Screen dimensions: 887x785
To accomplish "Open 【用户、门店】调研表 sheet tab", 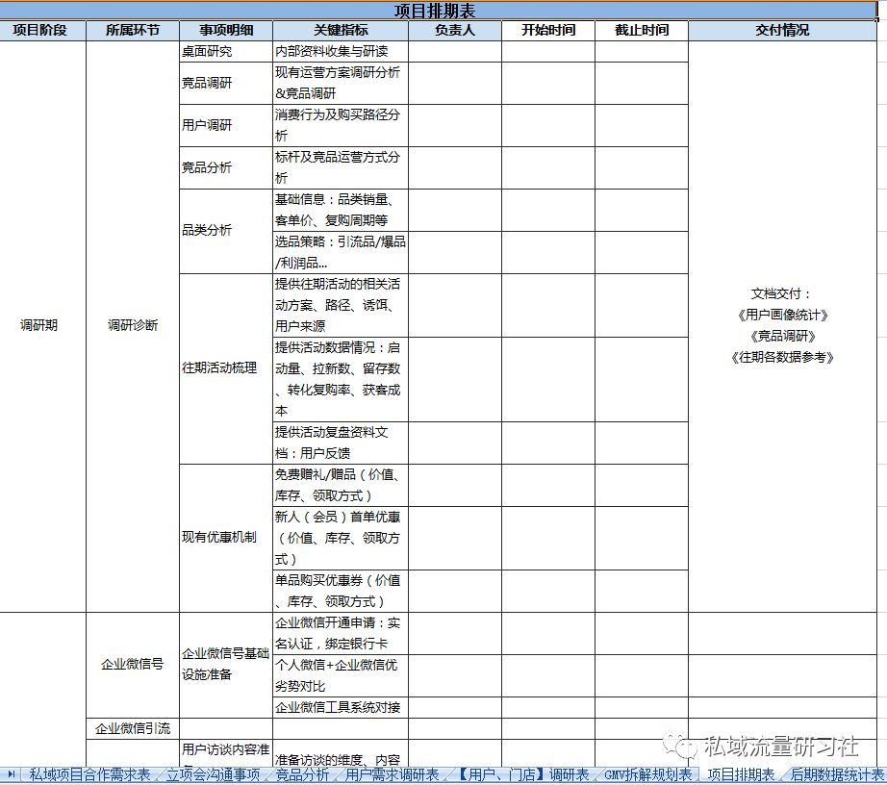I will 521,774.
